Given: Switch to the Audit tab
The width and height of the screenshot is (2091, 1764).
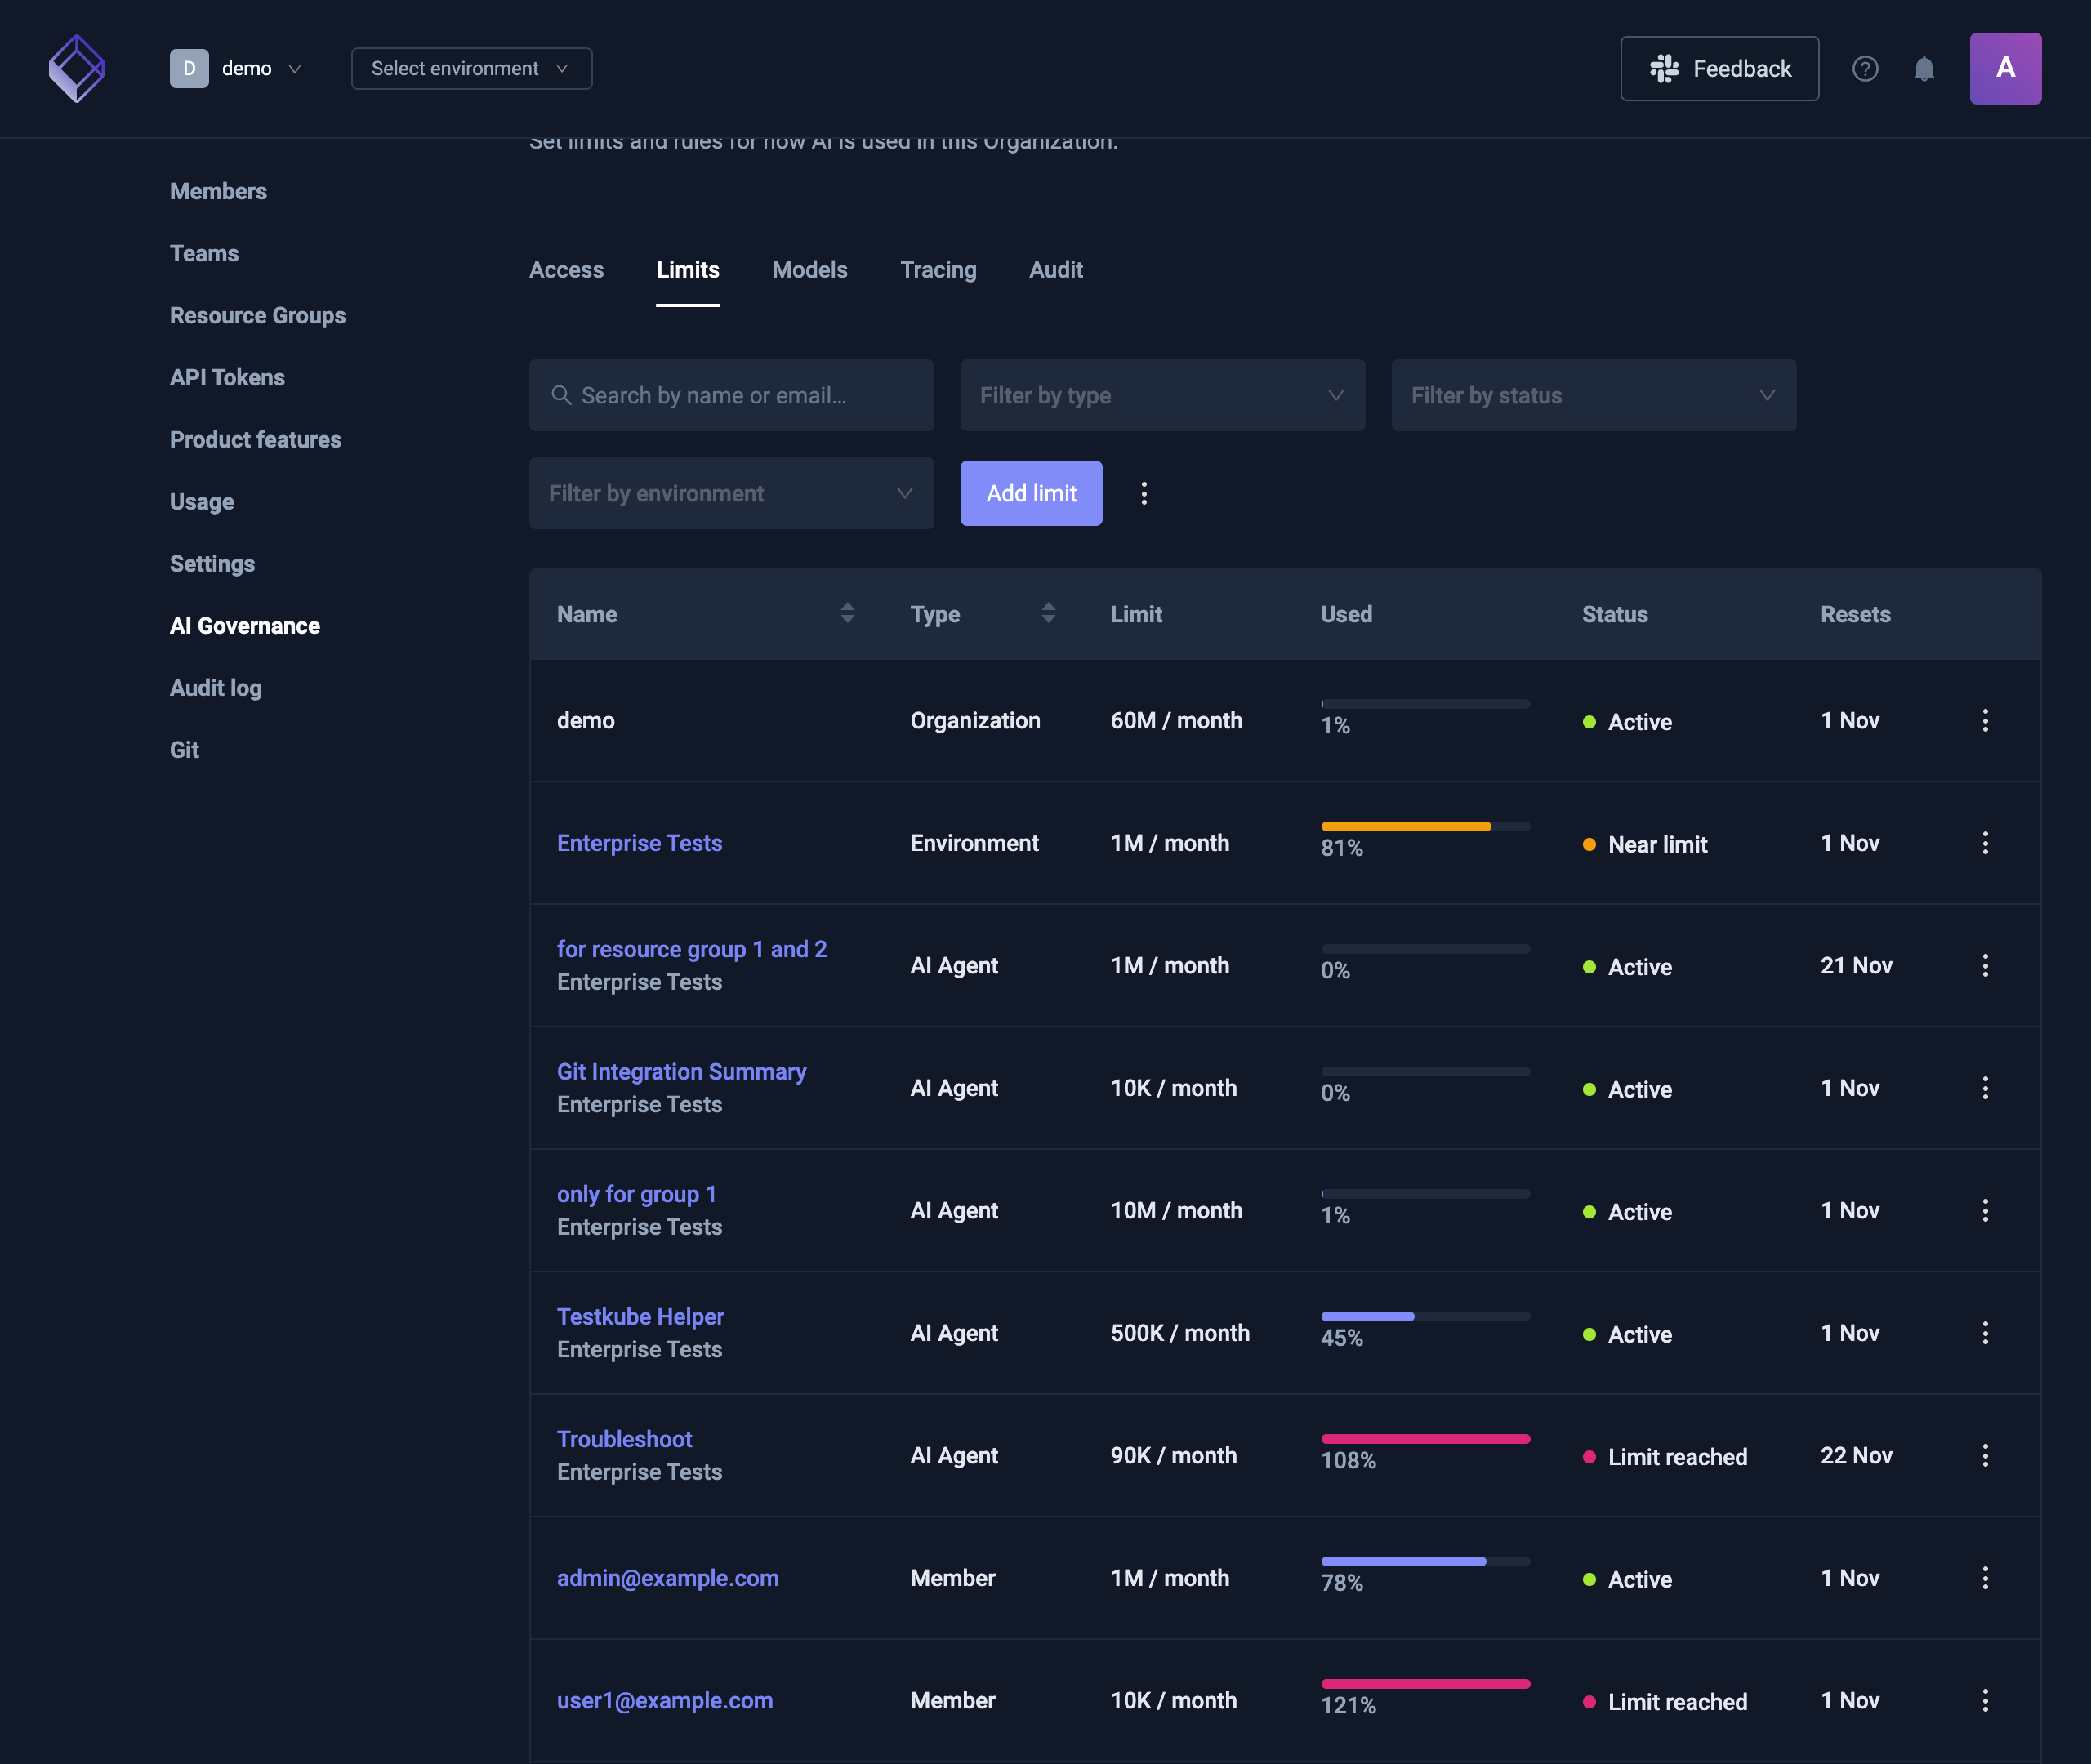Looking at the screenshot, I should (x=1056, y=270).
